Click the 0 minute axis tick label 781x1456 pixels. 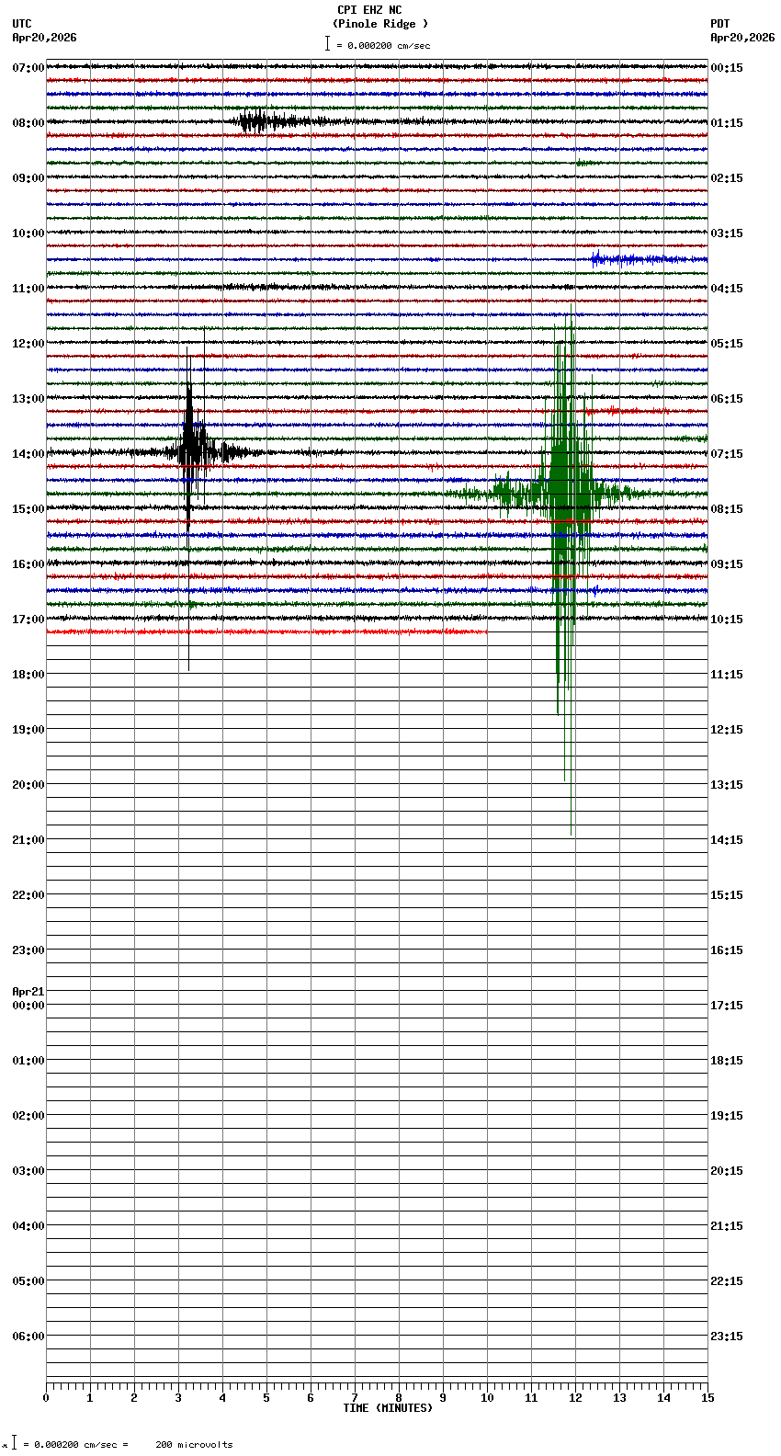click(46, 1398)
